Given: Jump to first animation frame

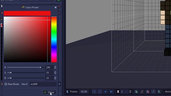Looking at the screenshot, I should point(94,92).
